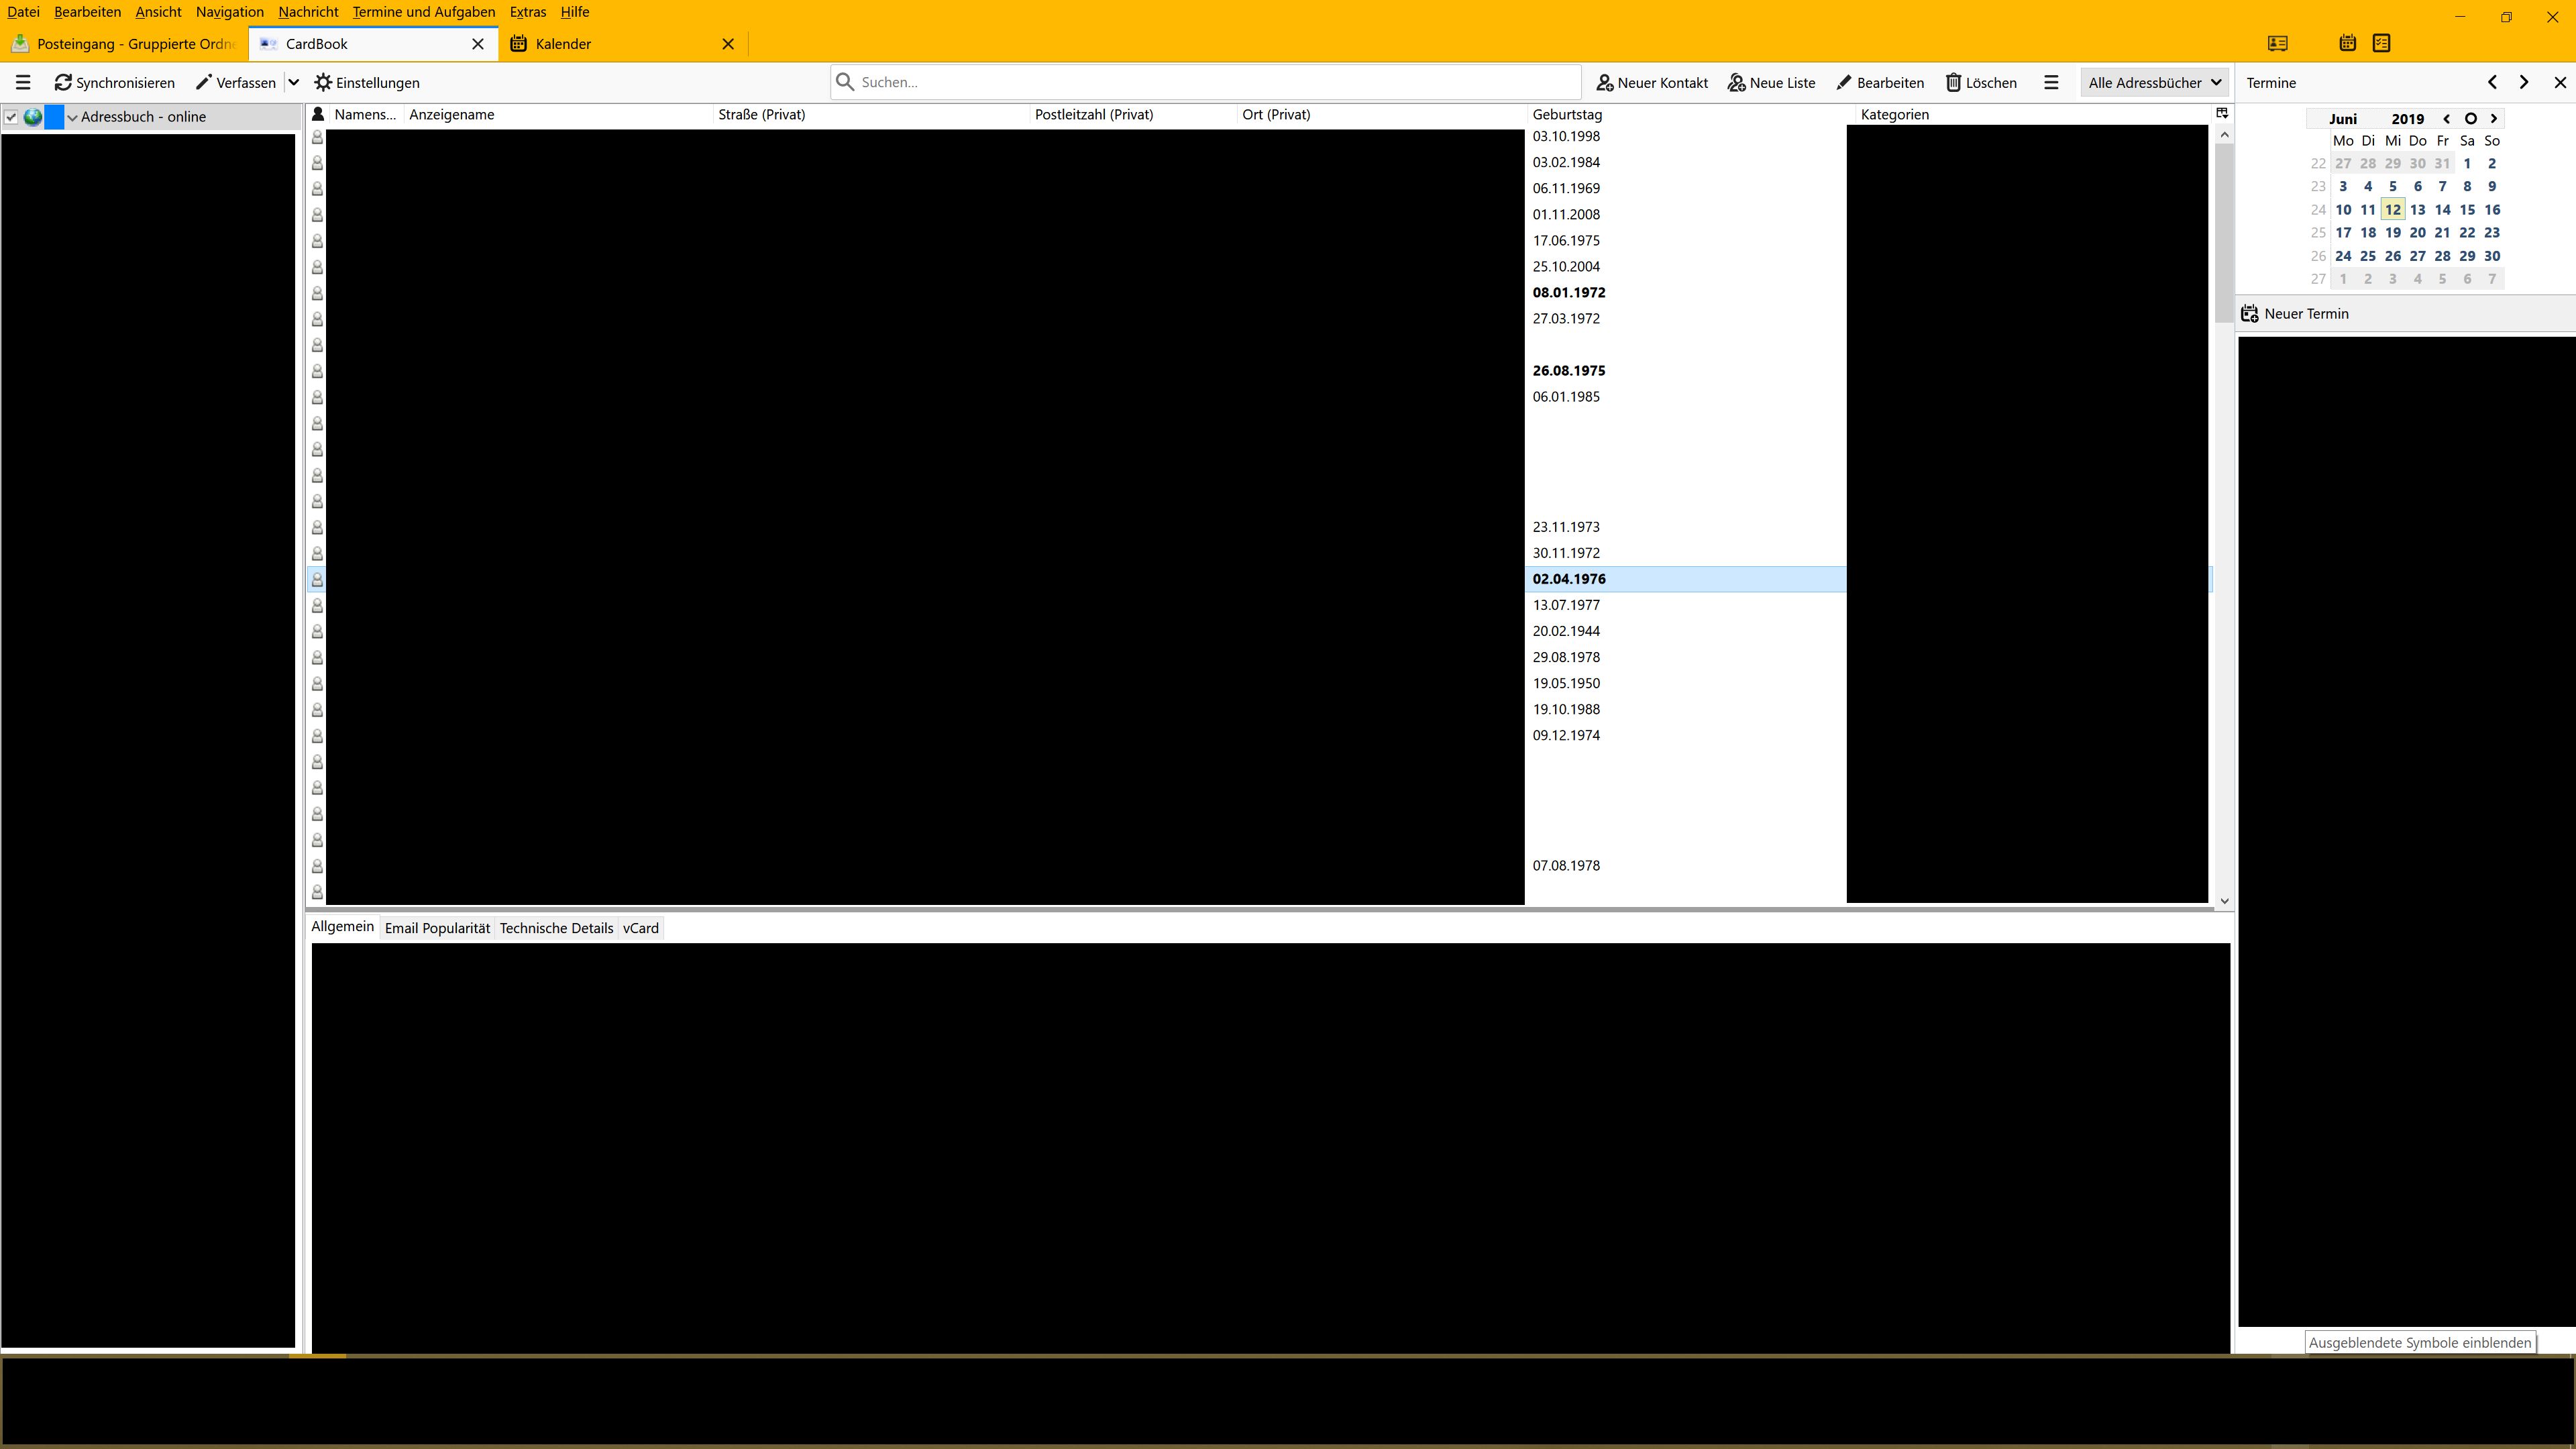
Task: Click the Neuer Kontakt person icon
Action: (x=1604, y=82)
